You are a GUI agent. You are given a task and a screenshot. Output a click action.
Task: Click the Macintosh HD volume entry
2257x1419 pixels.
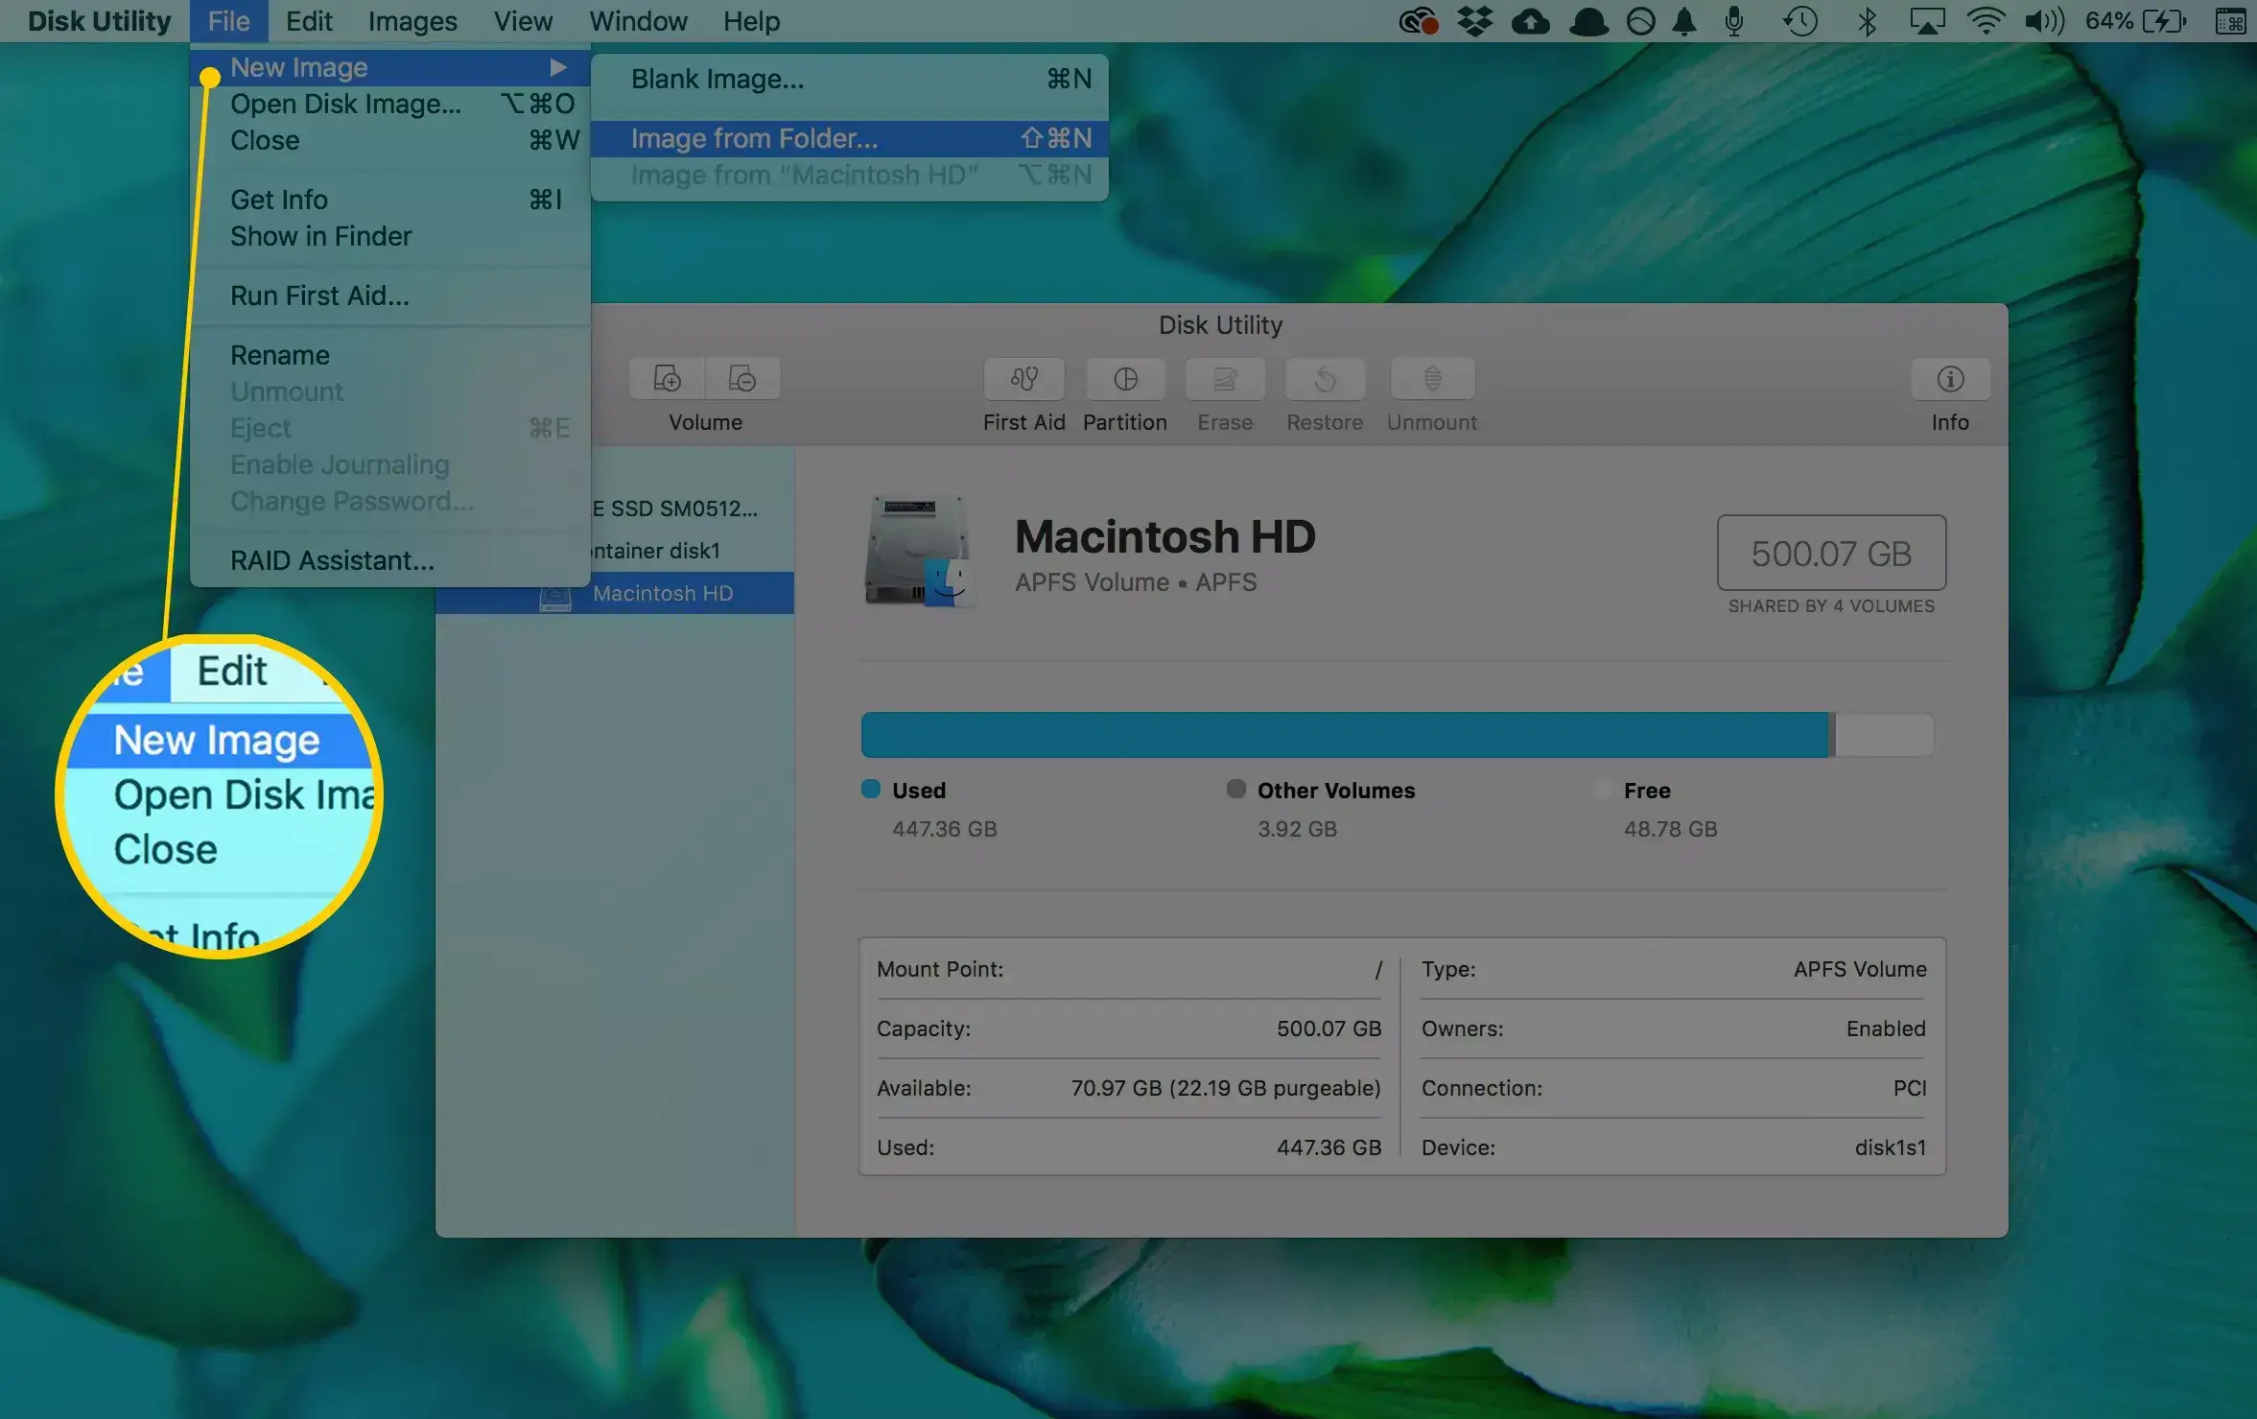pos(662,592)
